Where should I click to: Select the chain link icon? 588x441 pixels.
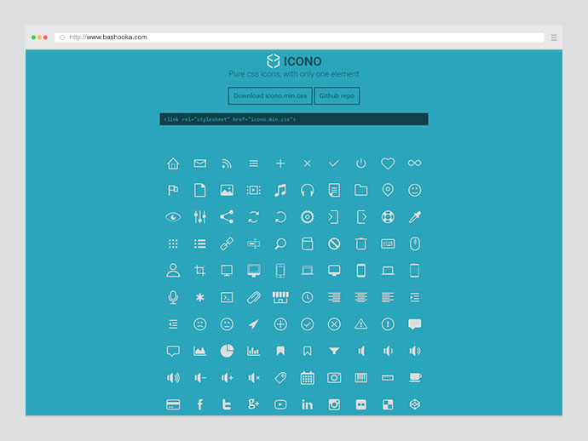[x=227, y=244]
